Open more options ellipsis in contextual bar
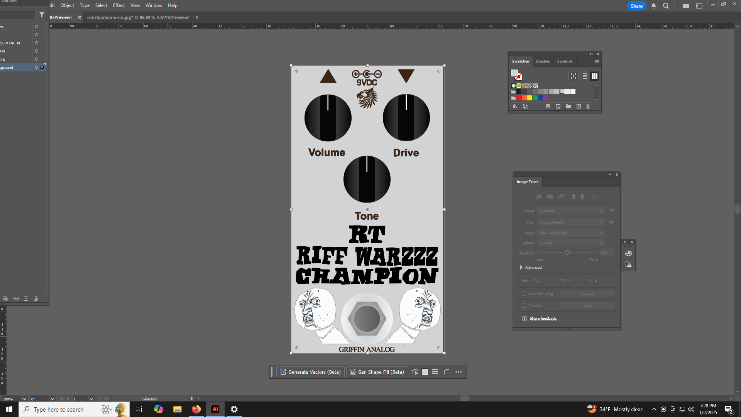This screenshot has width=741, height=417. (458, 372)
